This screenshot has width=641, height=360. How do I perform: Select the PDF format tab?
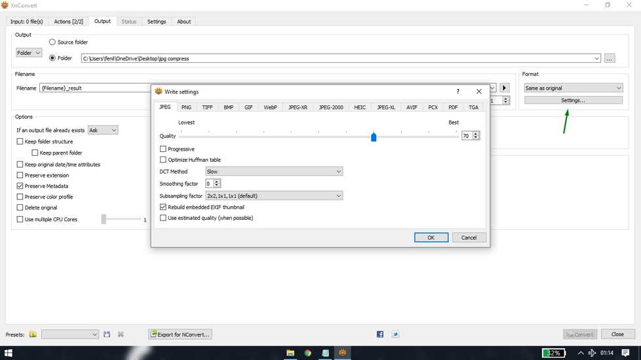click(453, 107)
